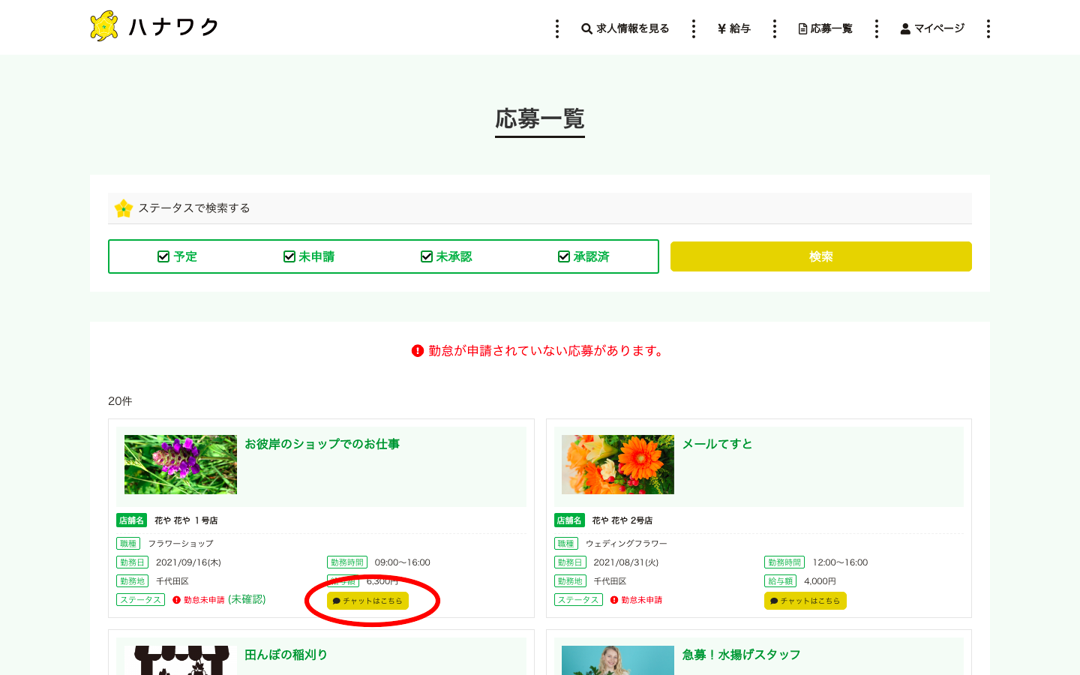This screenshot has width=1080, height=675.
Task: Click the document icon beside 応募一覧 in navigation
Action: pyautogui.click(x=802, y=28)
